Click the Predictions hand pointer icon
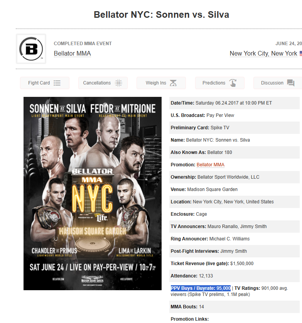This screenshot has height=323, width=302. click(233, 83)
